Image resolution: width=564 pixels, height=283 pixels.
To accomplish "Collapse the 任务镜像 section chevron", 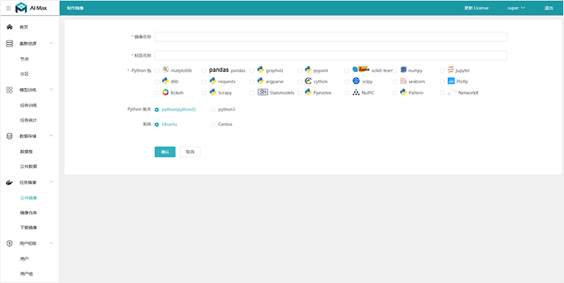I will (51, 182).
